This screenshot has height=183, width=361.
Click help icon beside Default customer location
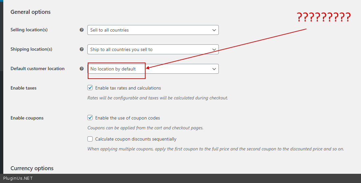pyautogui.click(x=81, y=68)
